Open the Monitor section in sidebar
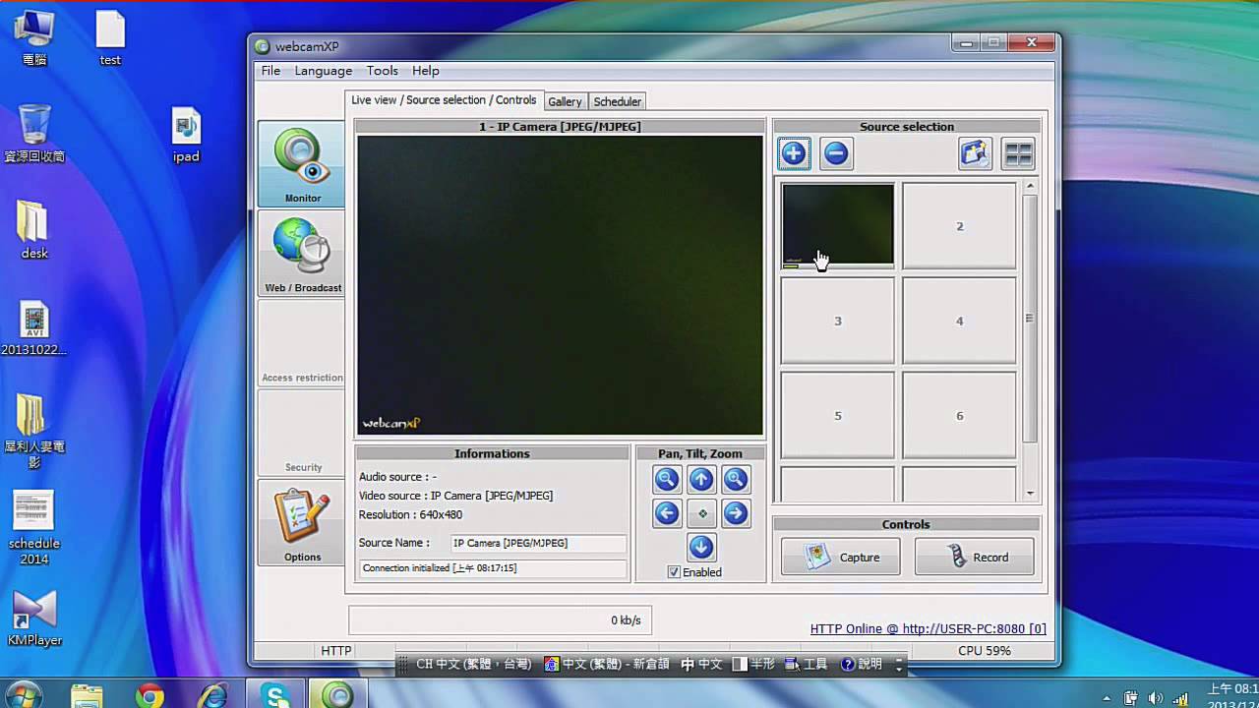The image size is (1259, 708). coord(301,163)
